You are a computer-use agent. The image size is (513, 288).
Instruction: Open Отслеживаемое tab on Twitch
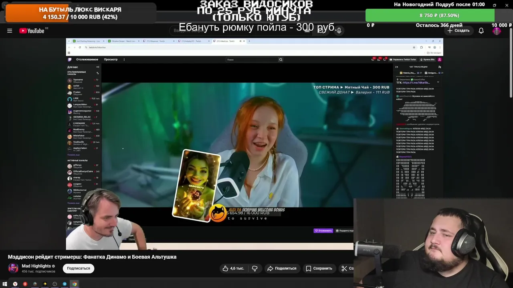coord(87,60)
